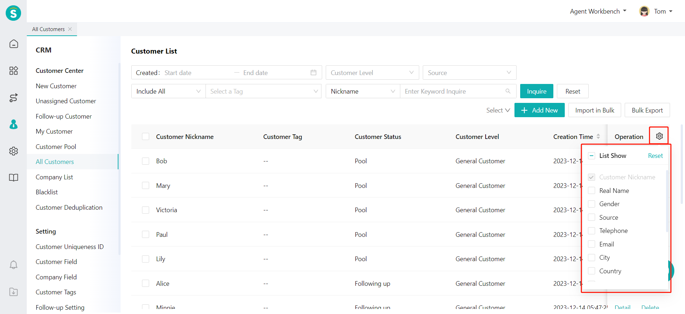Enable the Source column checkbox
685x314 pixels.
(592, 217)
